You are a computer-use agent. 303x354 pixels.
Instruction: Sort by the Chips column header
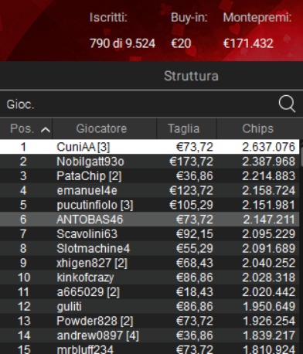point(258,128)
